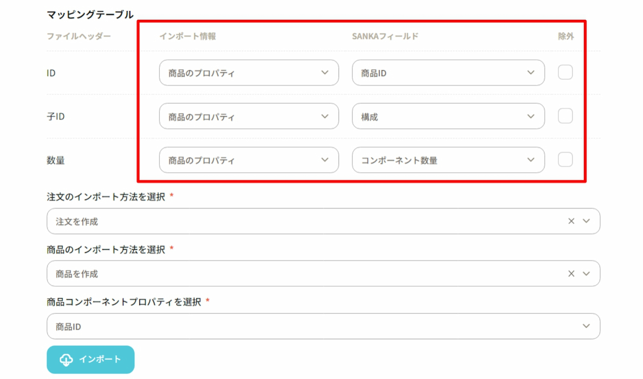Click chevron arrow in コンポーネント数量 field
Viewport: 643px width, 379px height.
(531, 160)
